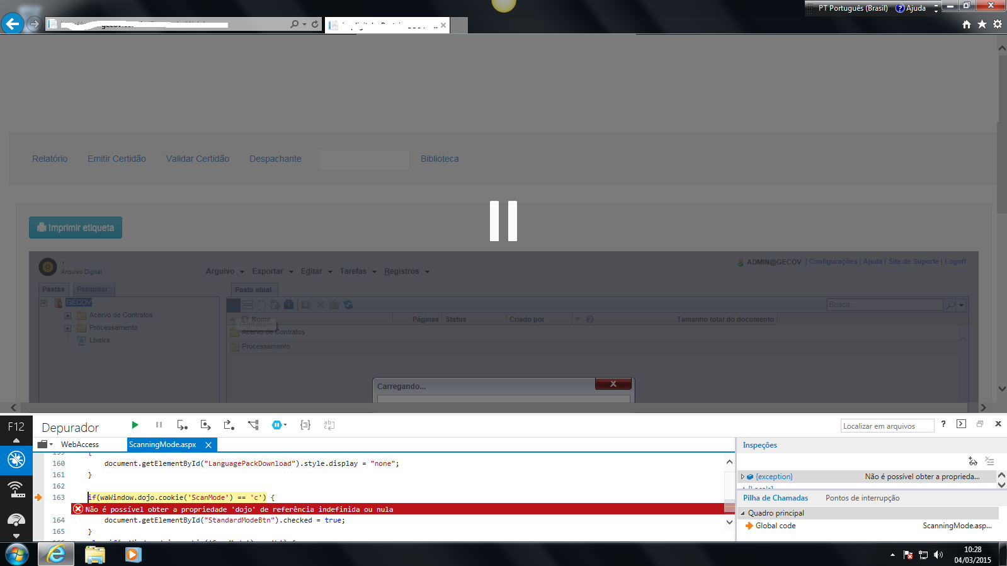Open the Editar menu
The height and width of the screenshot is (566, 1007).
pos(316,271)
